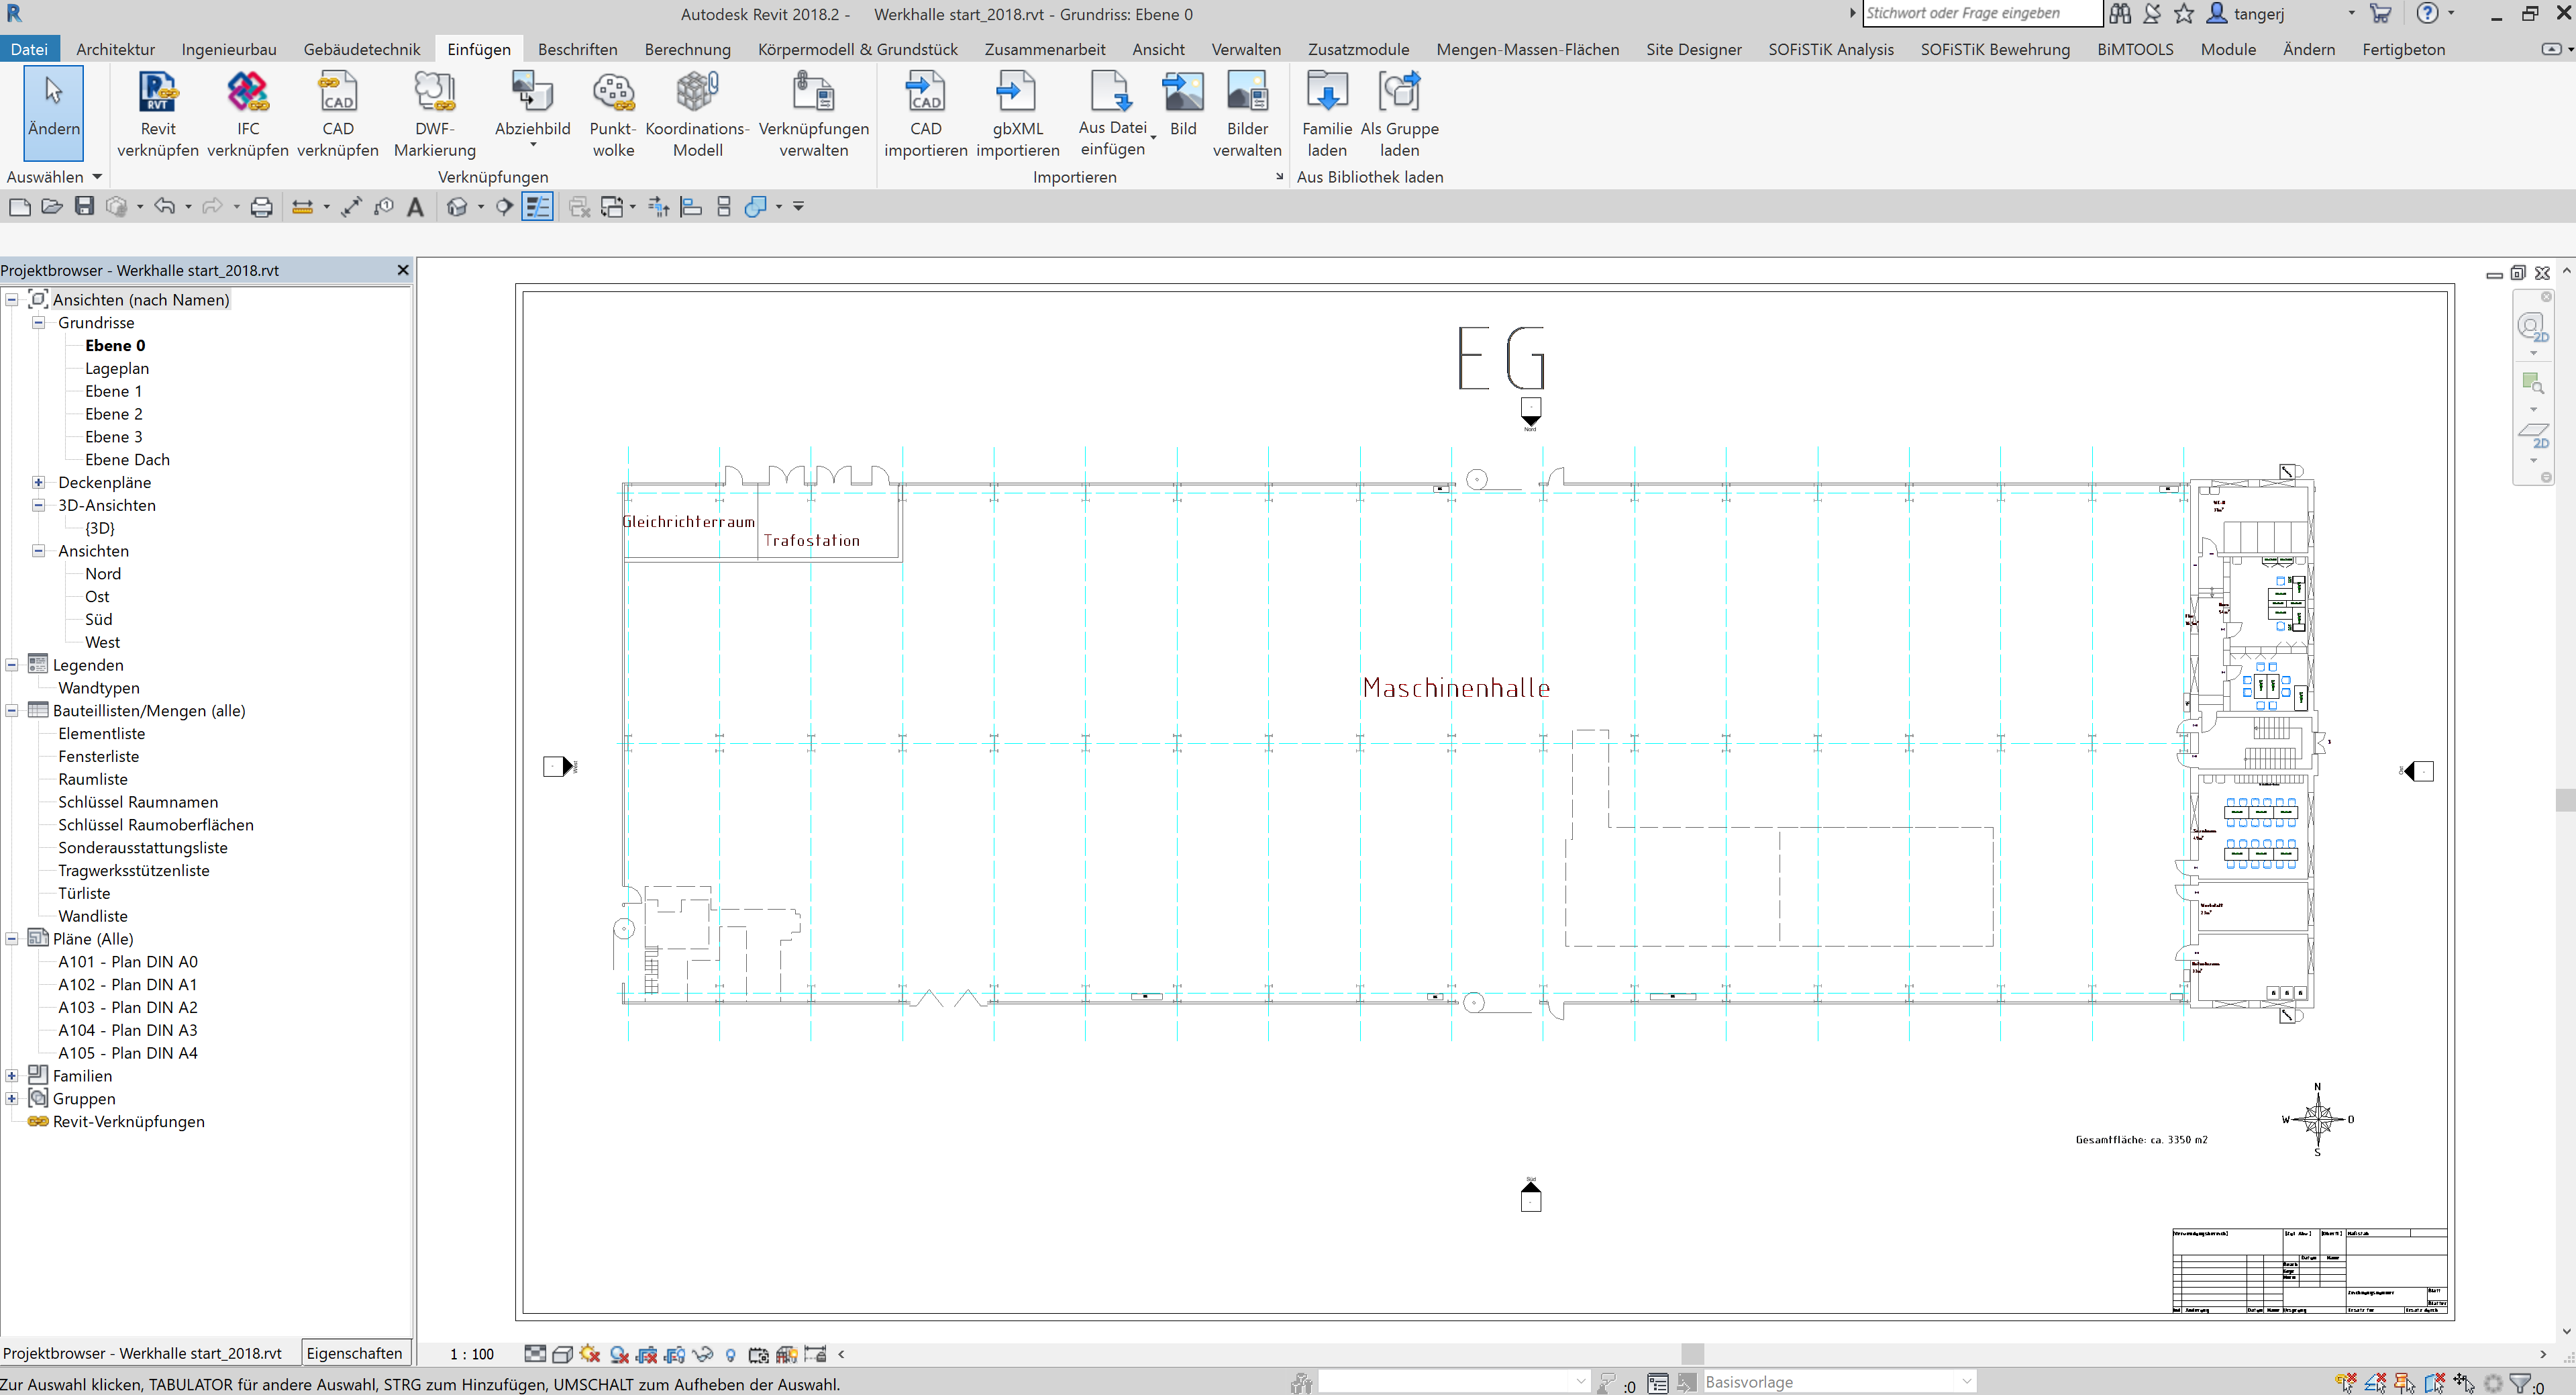This screenshot has width=2576, height=1395.
Task: Open the Ebene 2 floor plan
Action: coord(113,414)
